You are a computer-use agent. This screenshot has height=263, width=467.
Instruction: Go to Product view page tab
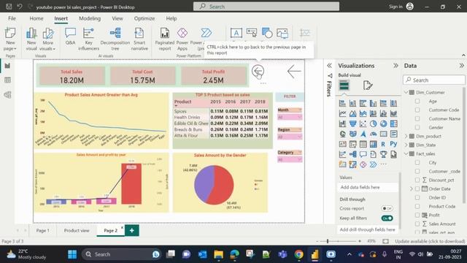(x=77, y=231)
